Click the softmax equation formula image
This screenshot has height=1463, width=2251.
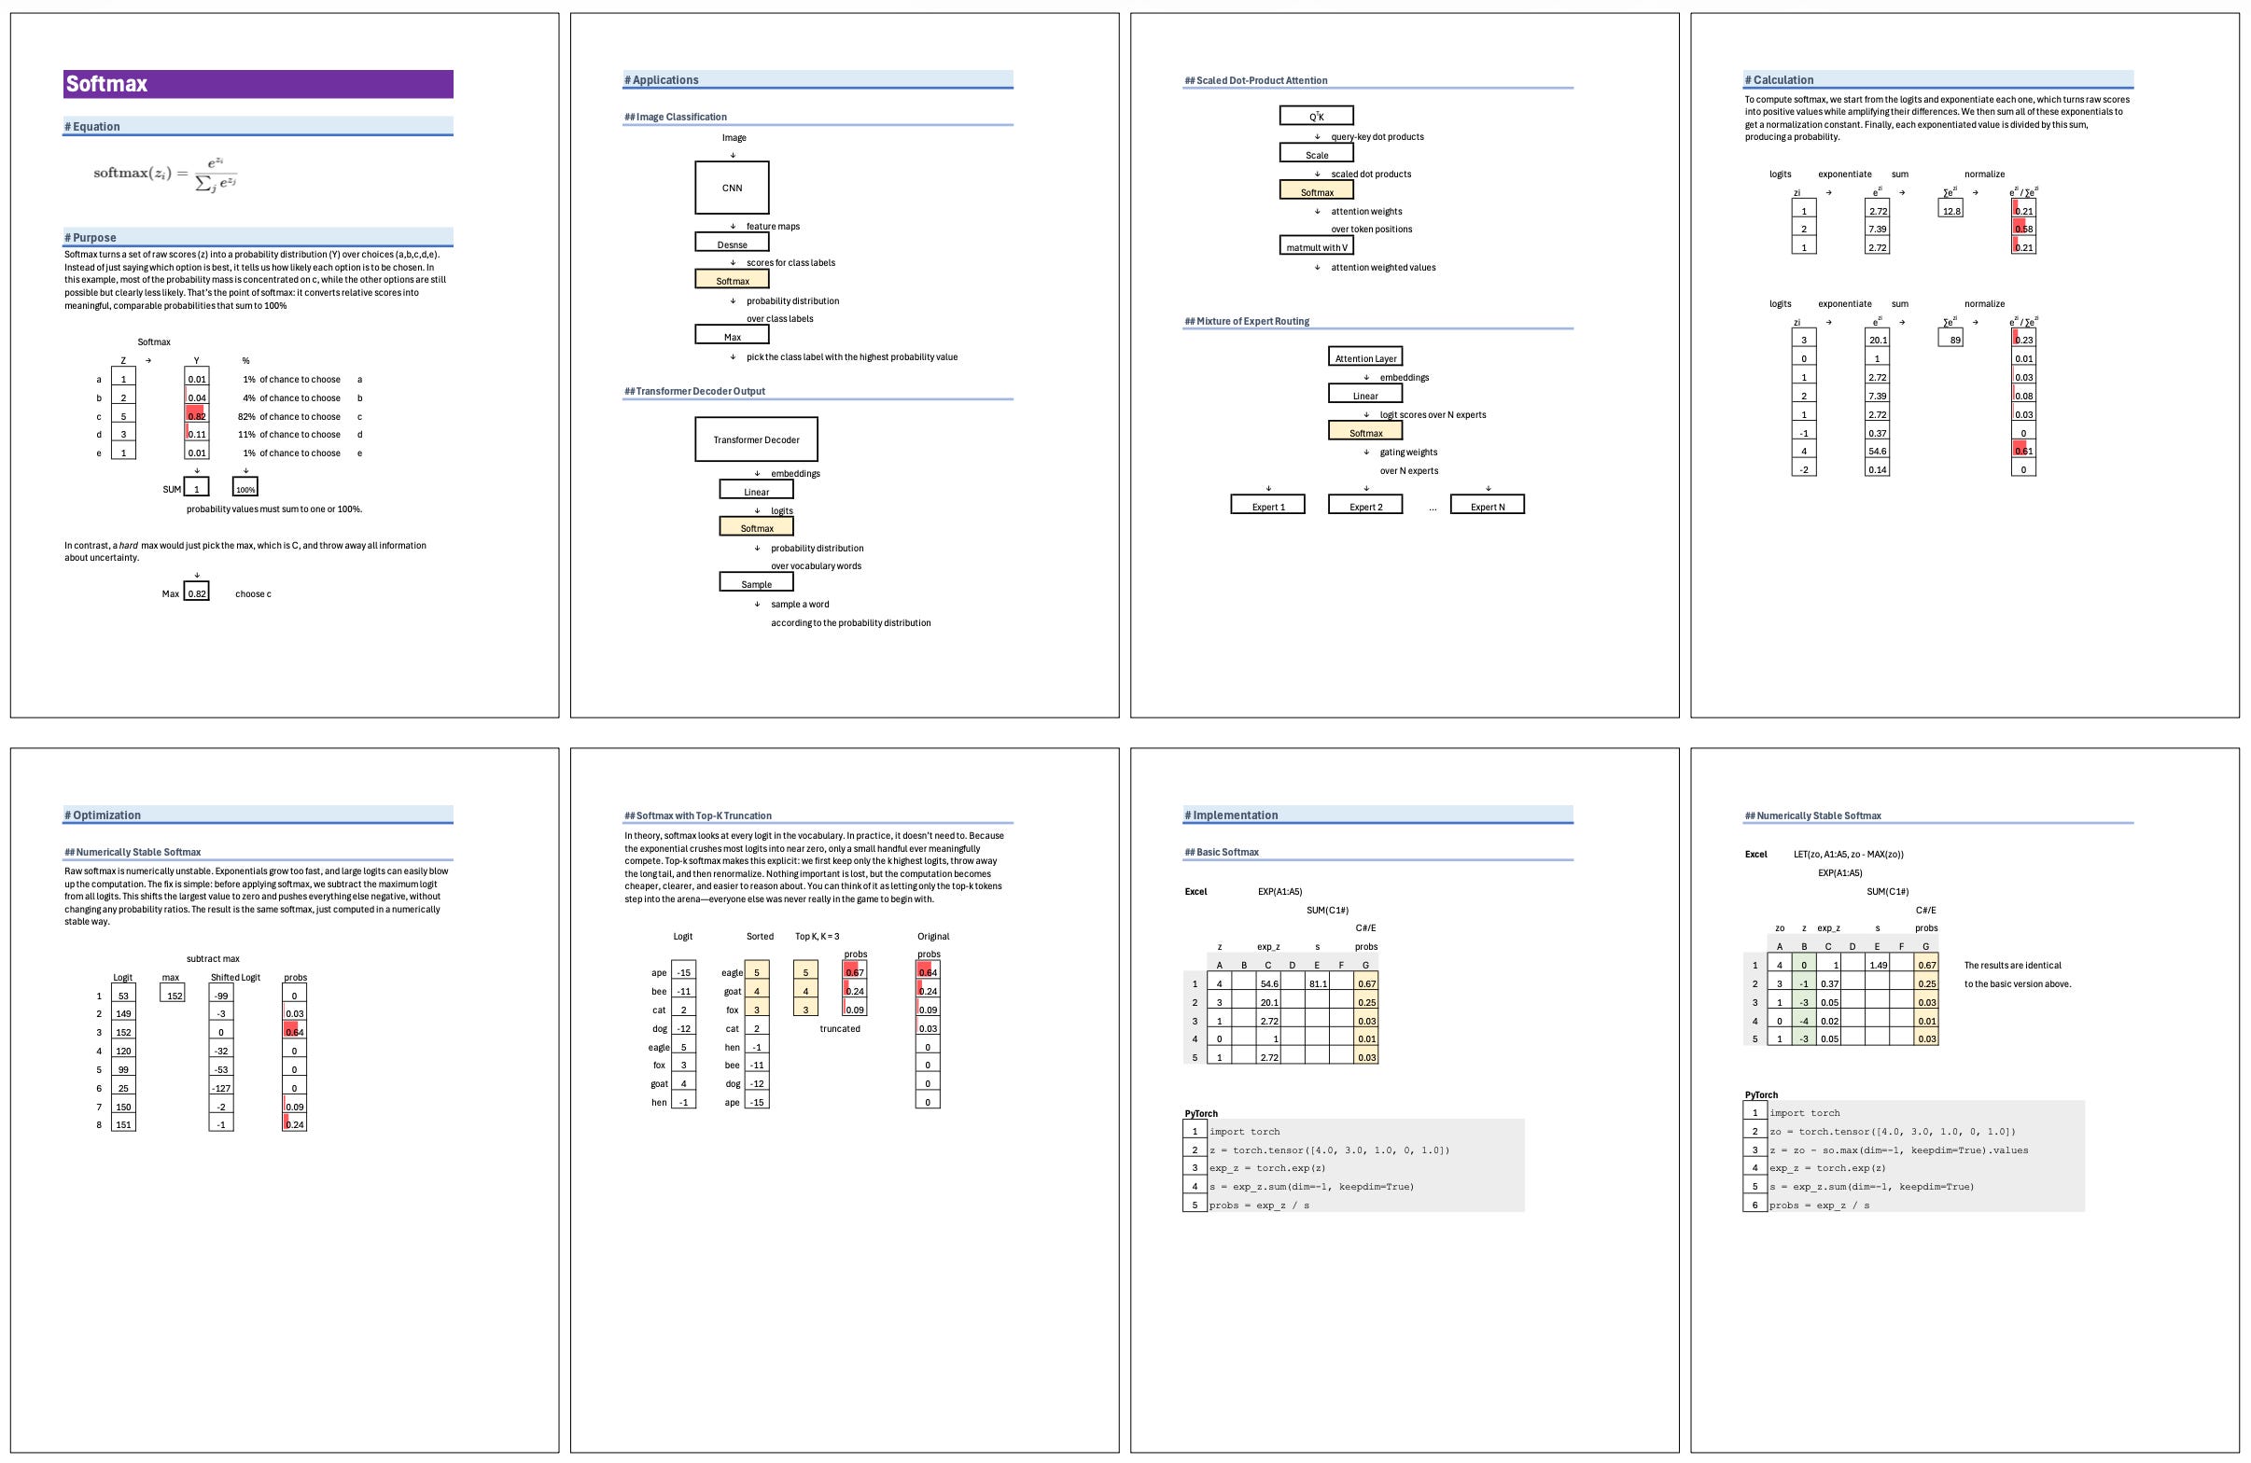point(165,174)
